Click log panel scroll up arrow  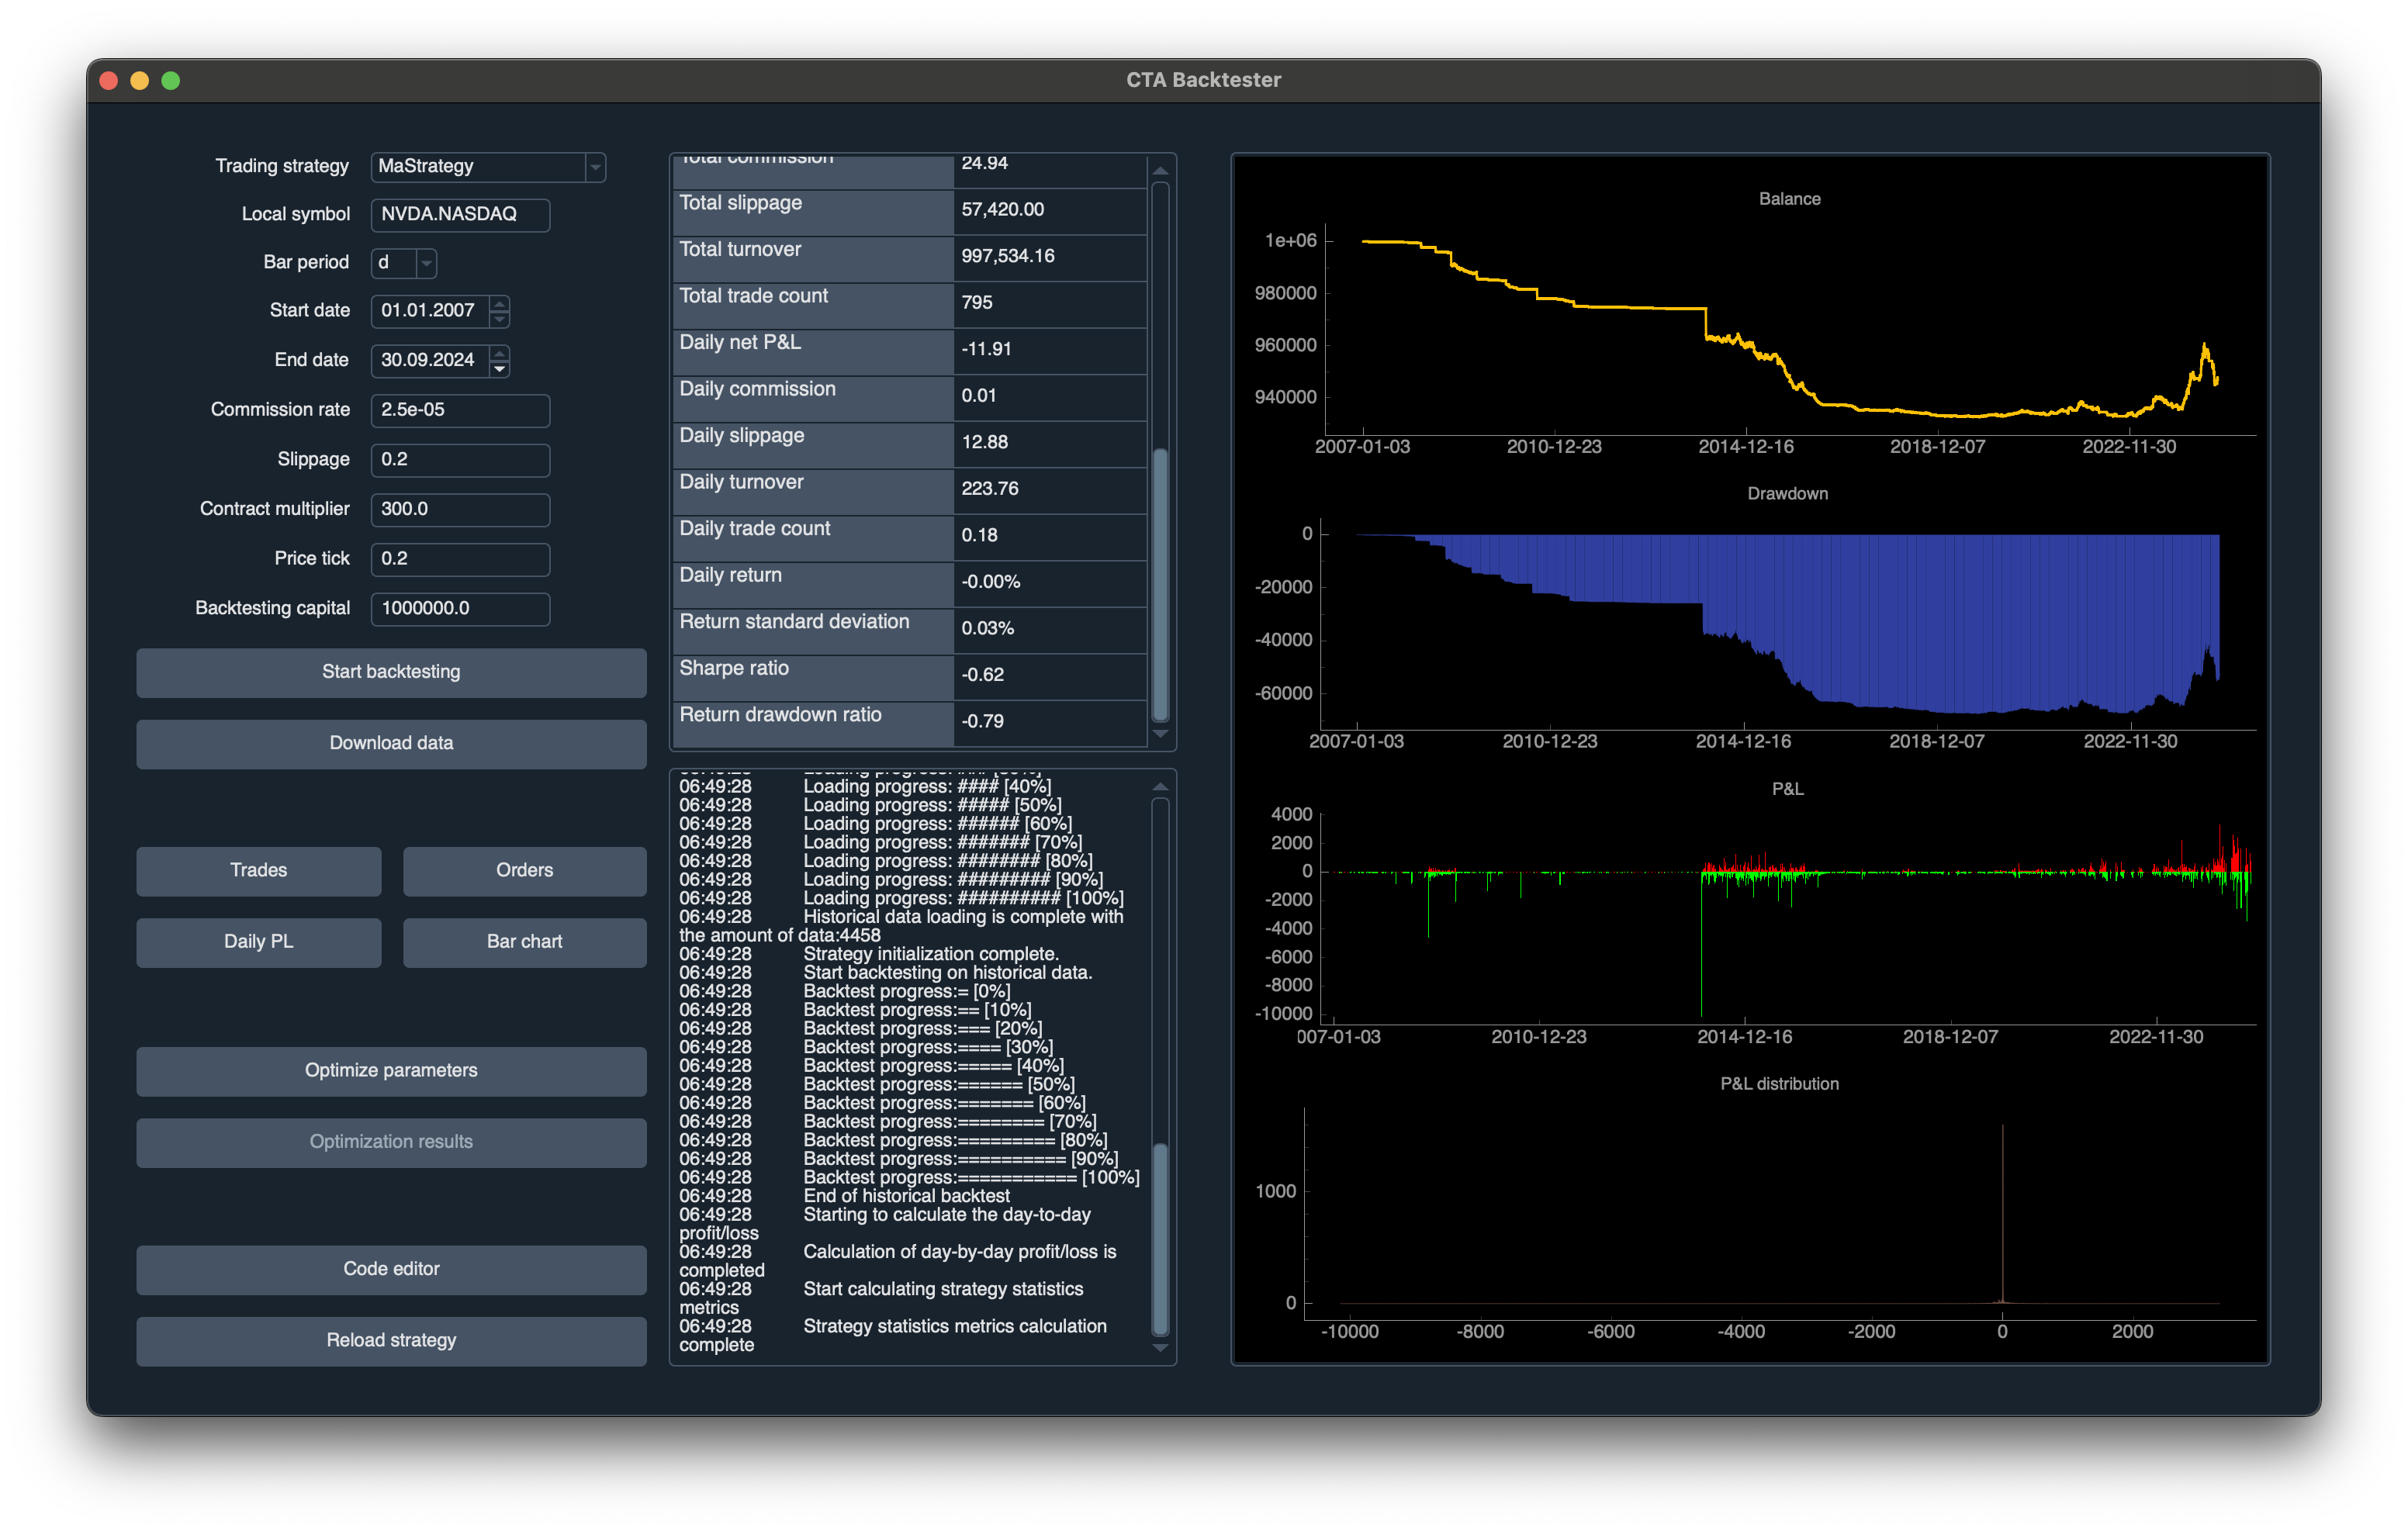tap(1160, 787)
